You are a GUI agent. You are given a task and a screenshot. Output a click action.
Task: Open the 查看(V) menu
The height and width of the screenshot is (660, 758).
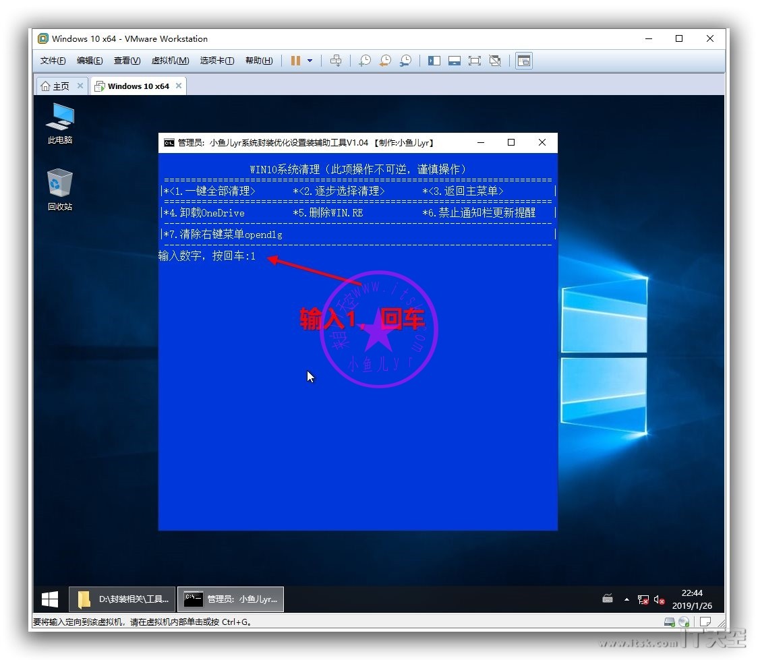[127, 61]
